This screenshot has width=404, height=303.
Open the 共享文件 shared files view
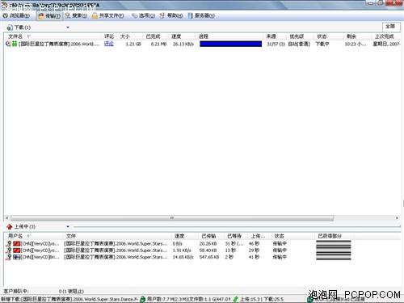coord(107,15)
